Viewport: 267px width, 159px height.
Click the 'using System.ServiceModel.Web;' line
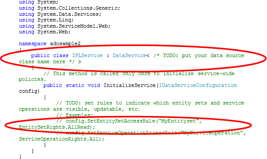click(65, 26)
